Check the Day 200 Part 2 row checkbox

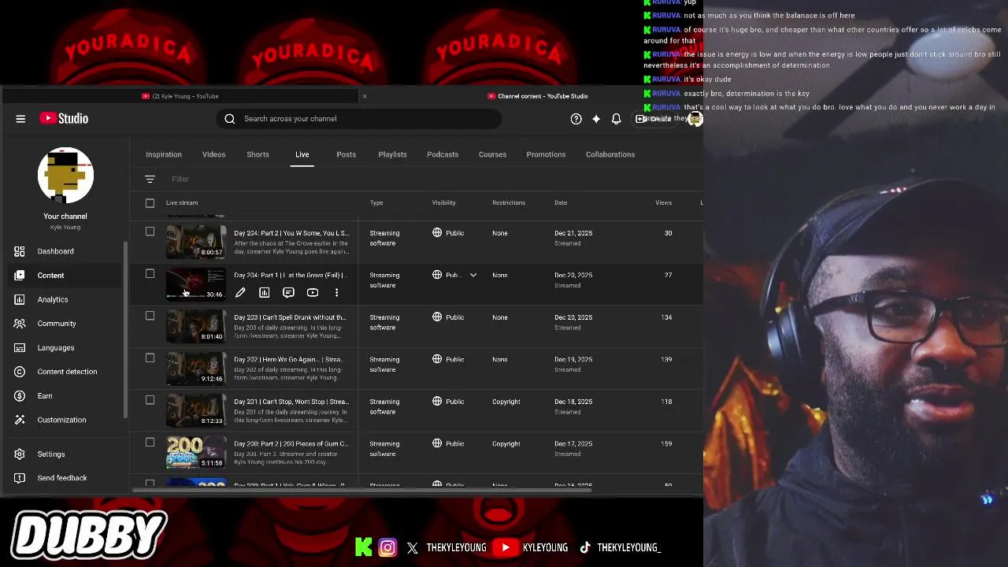pos(150,443)
